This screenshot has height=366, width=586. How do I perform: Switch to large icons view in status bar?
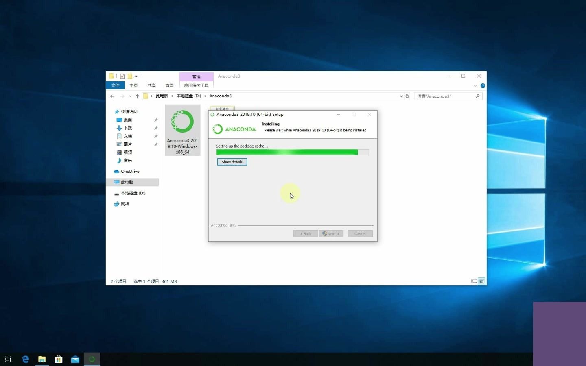coord(481,281)
